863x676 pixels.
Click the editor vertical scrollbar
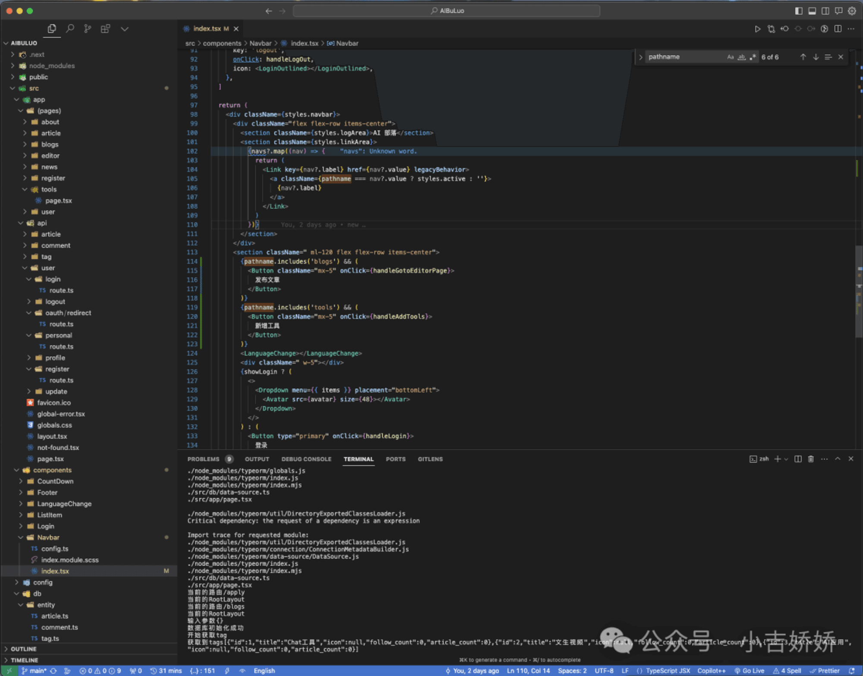point(859,291)
